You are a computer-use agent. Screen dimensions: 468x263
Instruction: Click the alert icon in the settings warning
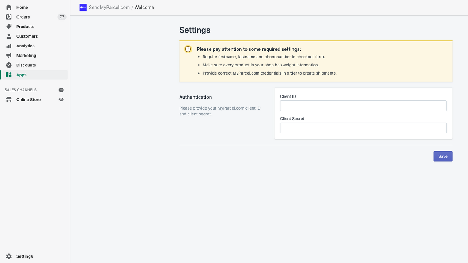coord(188,49)
